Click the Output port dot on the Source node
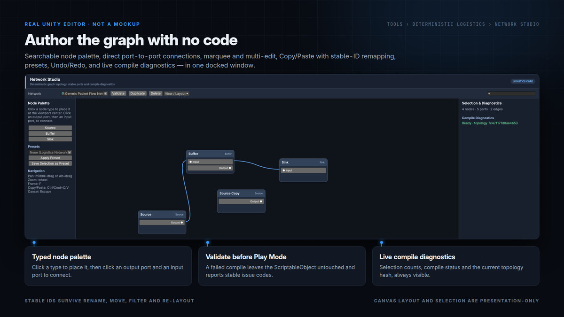The width and height of the screenshot is (564, 317). pyautogui.click(x=182, y=223)
